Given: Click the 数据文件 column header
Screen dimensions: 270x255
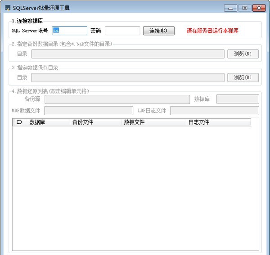Looking at the screenshot, I should [x=153, y=122].
